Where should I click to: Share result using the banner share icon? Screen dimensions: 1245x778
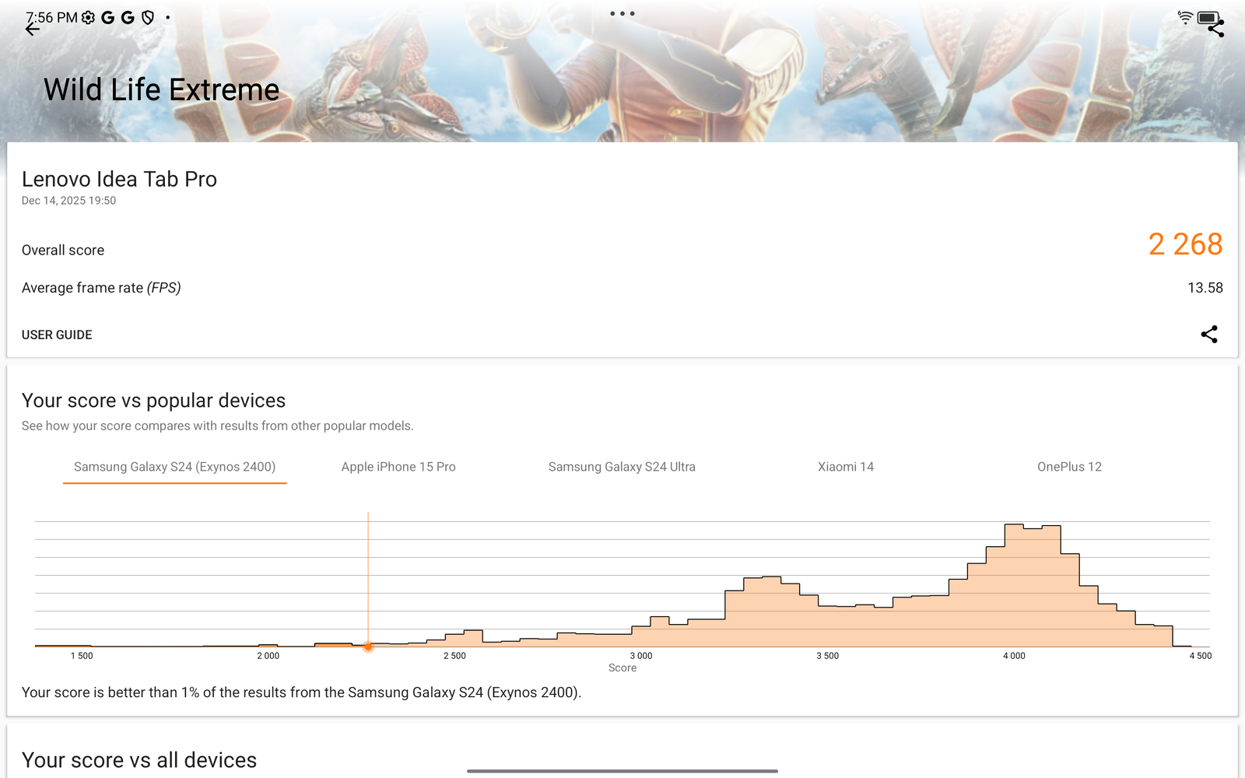pos(1216,30)
